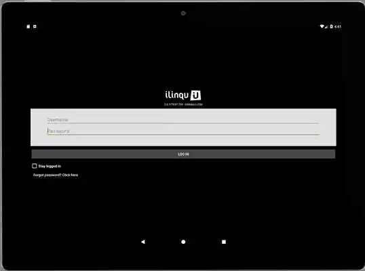
Task: Open recent apps with the square button
Action: click(224, 242)
